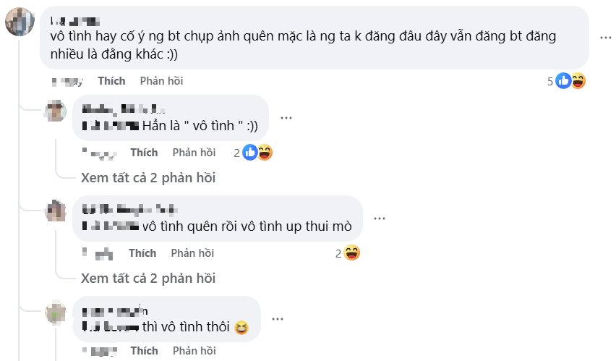Open options menu for the top comment

point(604,36)
